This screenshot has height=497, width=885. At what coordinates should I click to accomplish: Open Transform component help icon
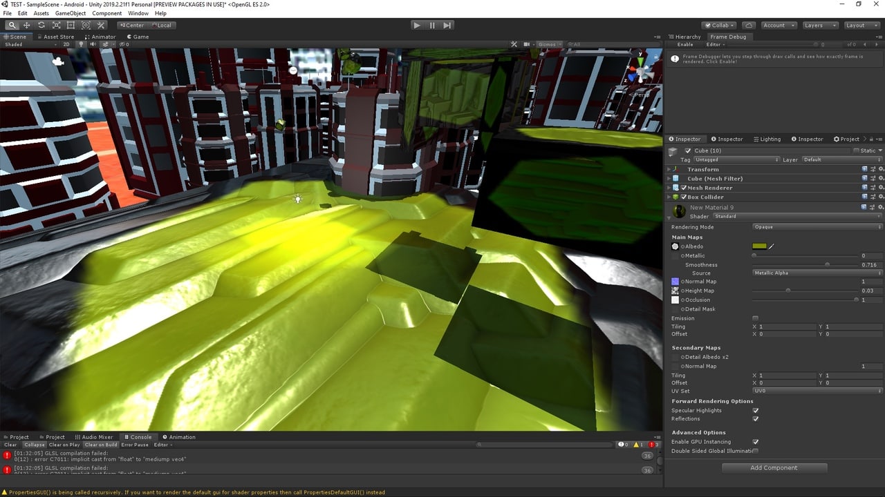pyautogui.click(x=865, y=169)
